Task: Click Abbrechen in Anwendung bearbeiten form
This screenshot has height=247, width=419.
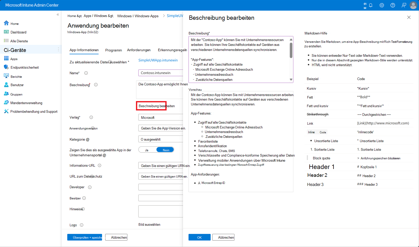Action: [116, 237]
